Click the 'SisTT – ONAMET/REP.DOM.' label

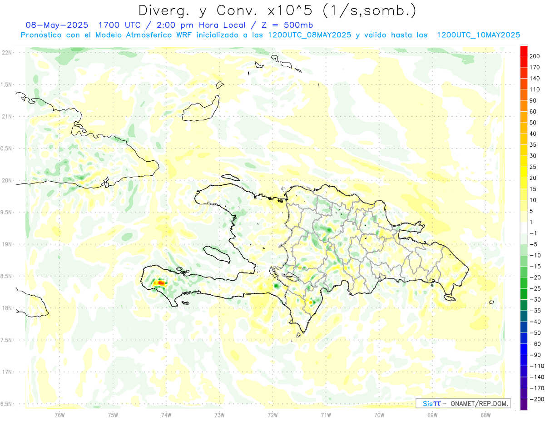[462, 403]
